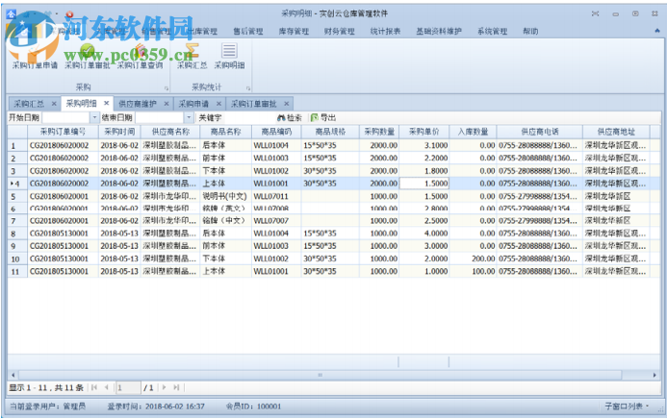667x419 pixels.
Task: Close the 采购汇总 tab
Action: tap(54, 104)
